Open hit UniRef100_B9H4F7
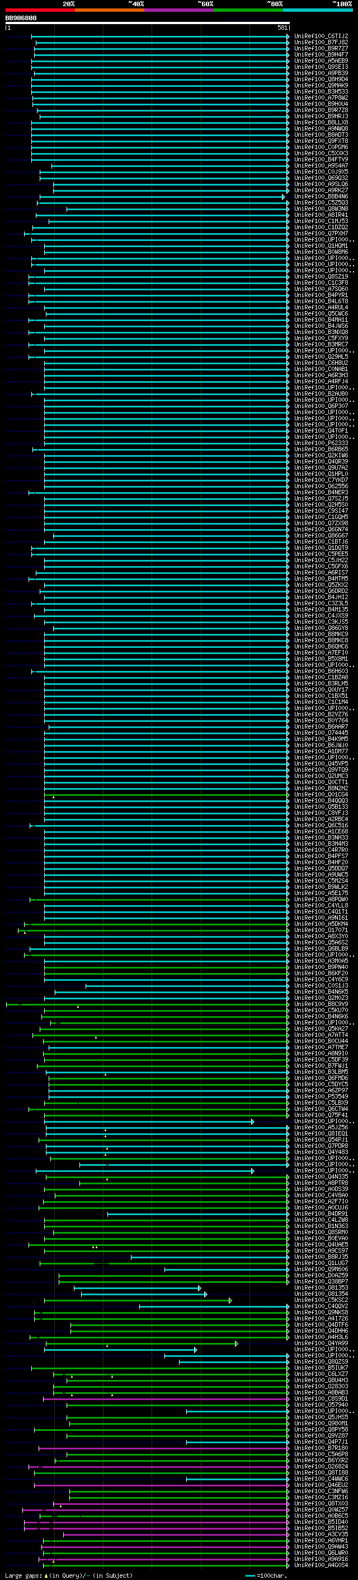Viewport: 358px width, 1580px height. [321, 54]
